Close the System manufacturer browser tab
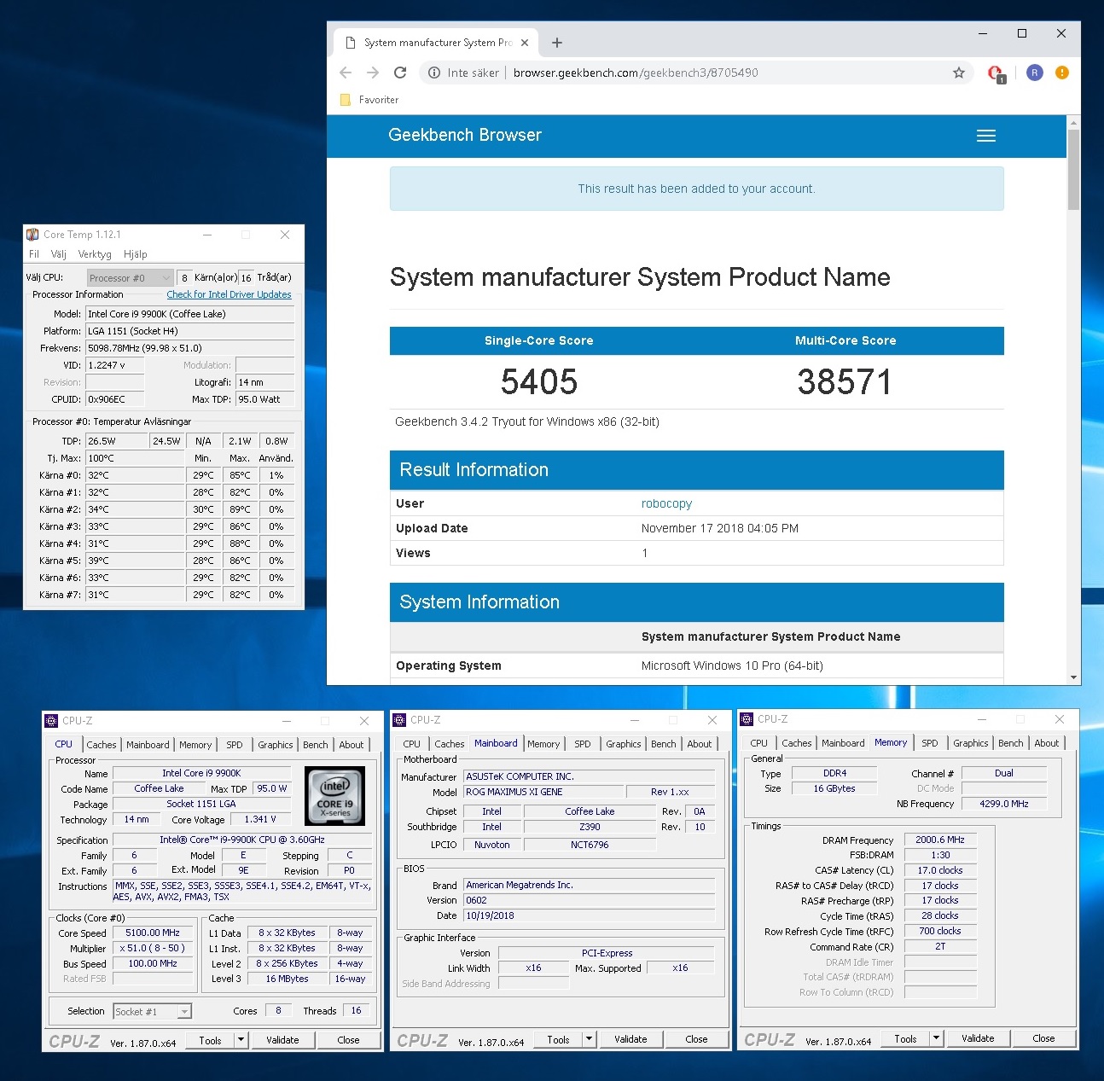Viewport: 1104px width, 1081px height. pos(525,43)
